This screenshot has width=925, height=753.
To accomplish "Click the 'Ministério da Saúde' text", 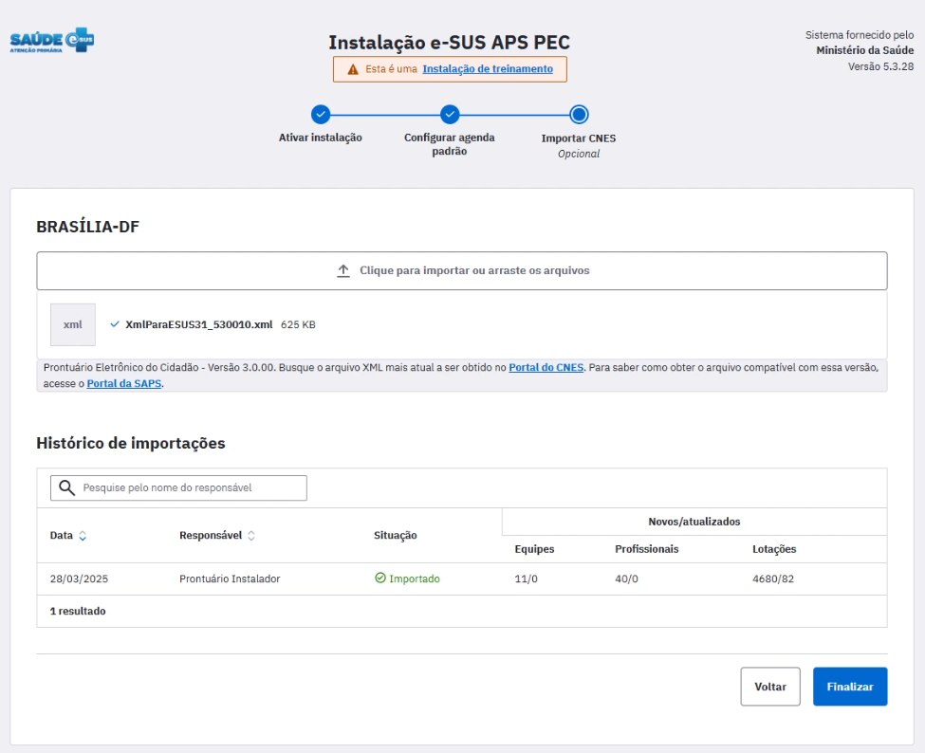I will pyautogui.click(x=865, y=50).
